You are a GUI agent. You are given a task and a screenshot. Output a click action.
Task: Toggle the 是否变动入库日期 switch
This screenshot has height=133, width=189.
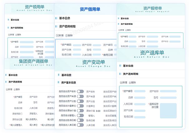point(81,125)
